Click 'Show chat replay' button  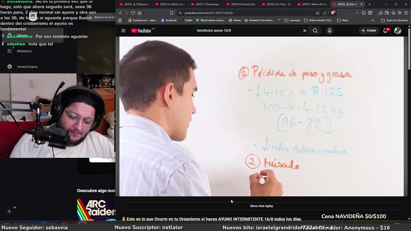point(261,206)
